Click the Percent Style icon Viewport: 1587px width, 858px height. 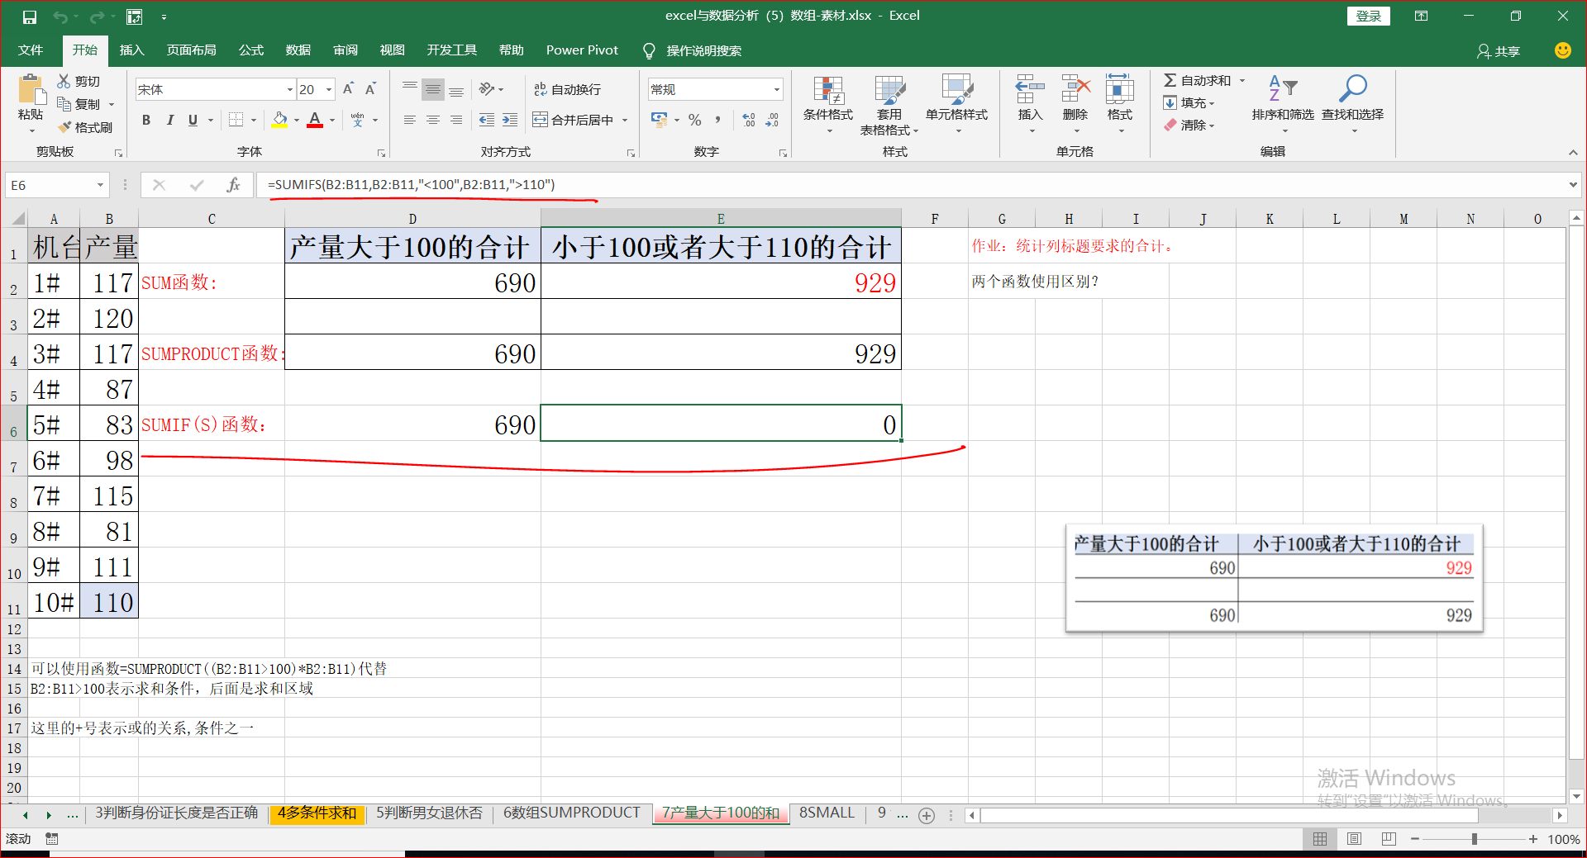[x=694, y=120]
